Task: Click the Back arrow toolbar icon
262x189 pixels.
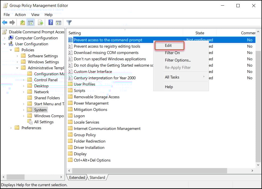Action: (5, 22)
